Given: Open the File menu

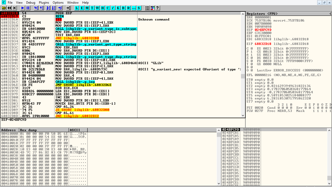Looking at the screenshot, I should tap(10, 3).
